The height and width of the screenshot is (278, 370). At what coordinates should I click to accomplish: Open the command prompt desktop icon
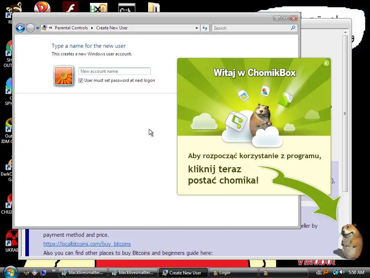(127, 7)
